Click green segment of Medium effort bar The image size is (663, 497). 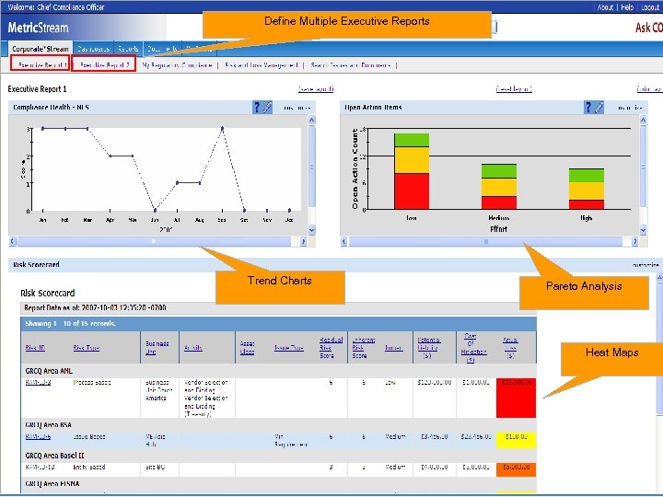(499, 171)
